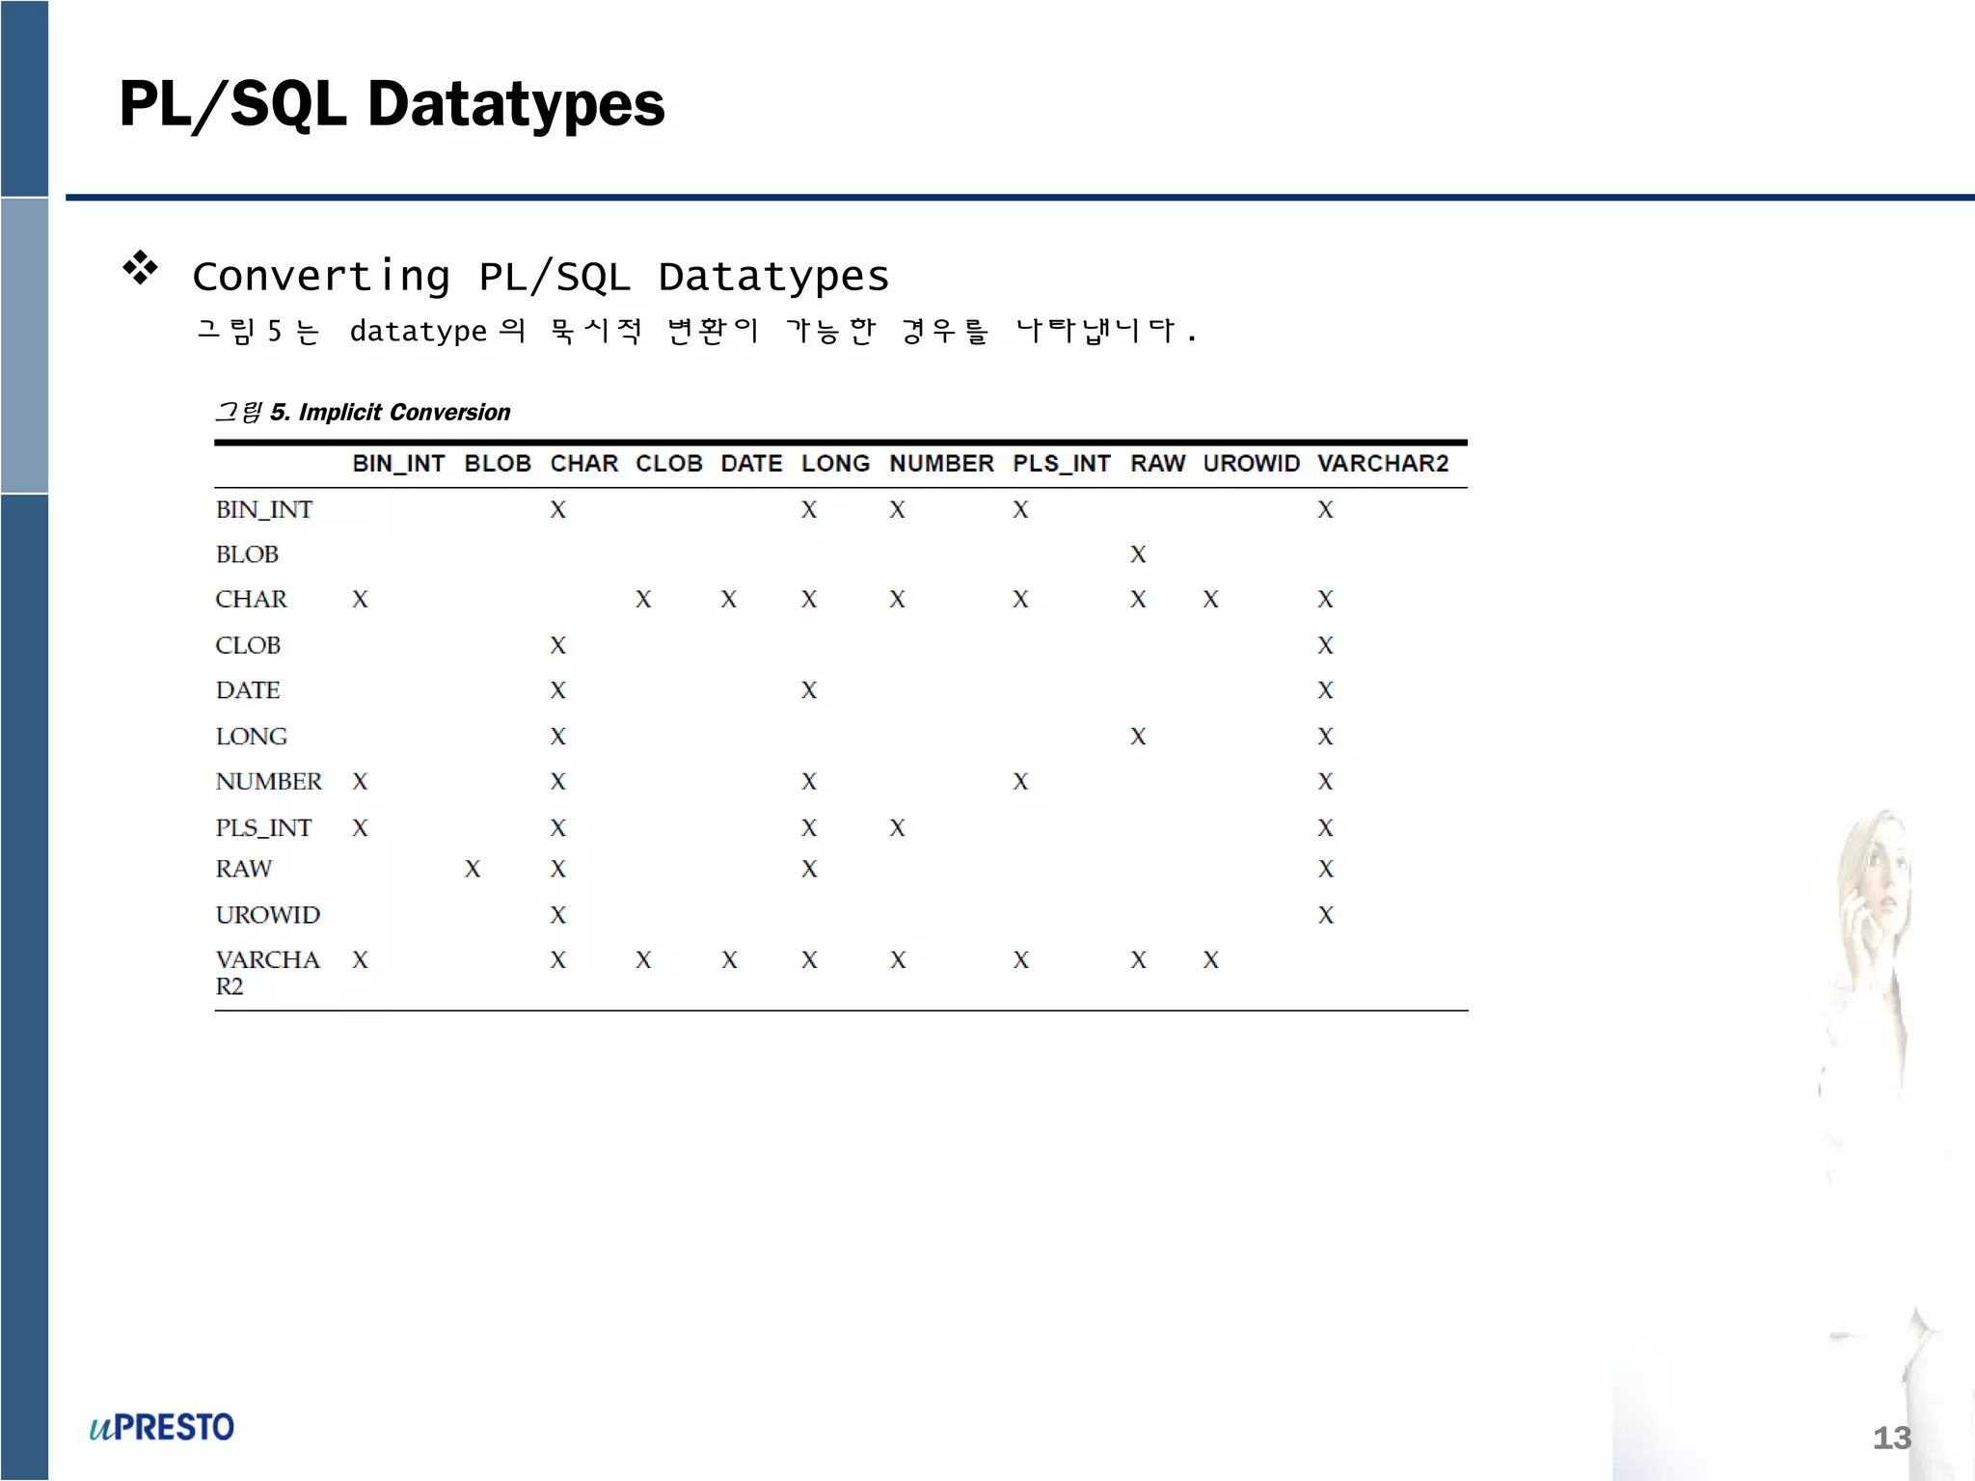Click the BLOB column header

(x=498, y=464)
